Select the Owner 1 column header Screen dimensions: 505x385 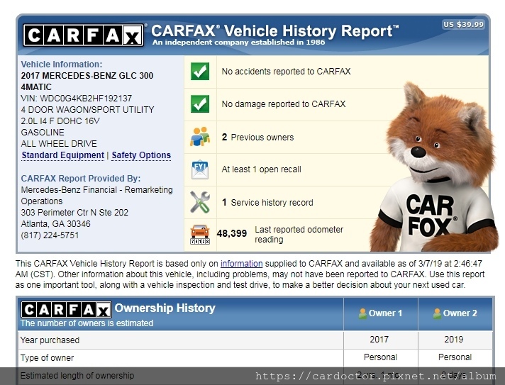[381, 313]
